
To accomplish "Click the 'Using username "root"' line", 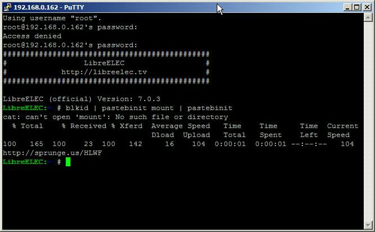I will 52,18.
